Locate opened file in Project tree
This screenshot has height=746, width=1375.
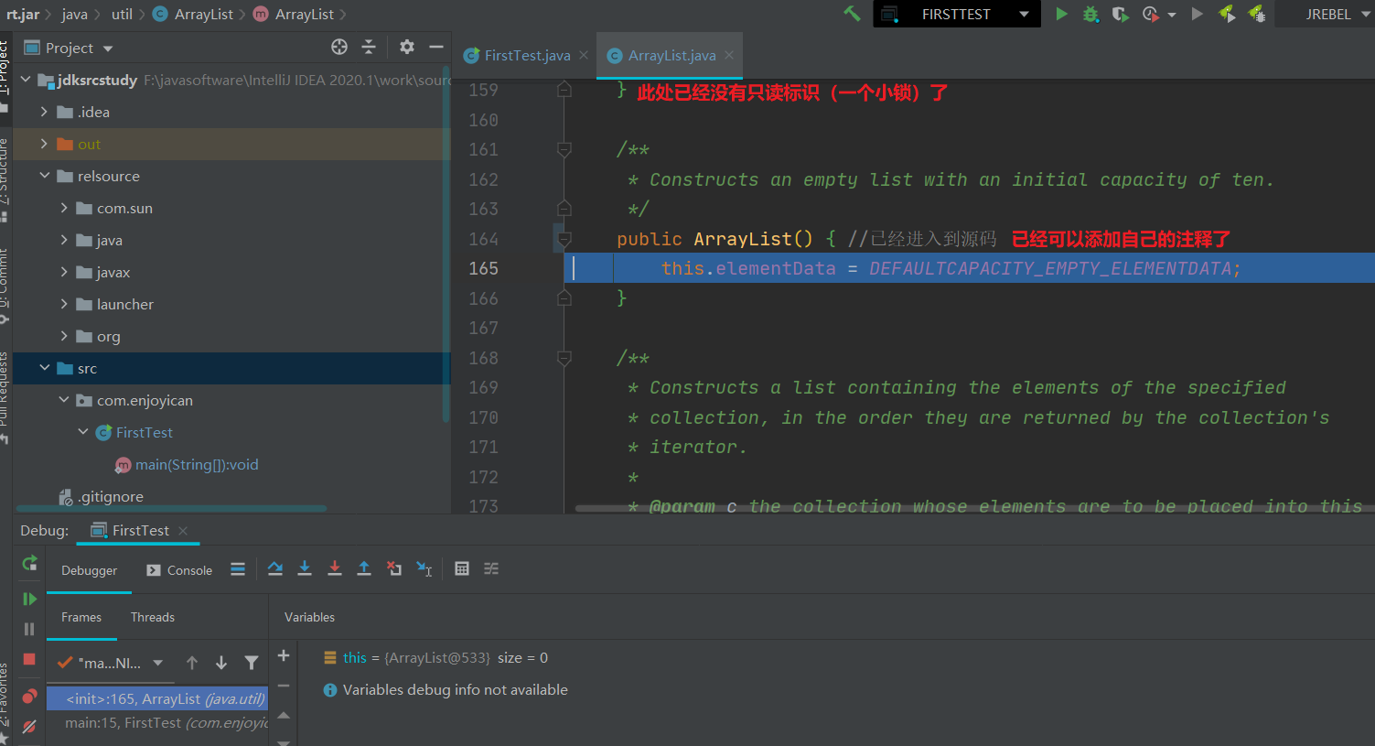click(x=339, y=47)
